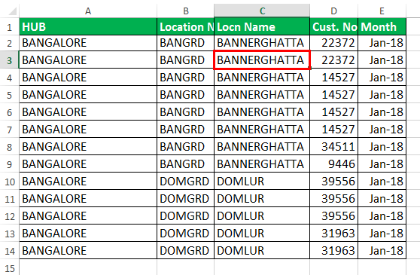
Task: Click empty cell A15
Action: pos(88,267)
